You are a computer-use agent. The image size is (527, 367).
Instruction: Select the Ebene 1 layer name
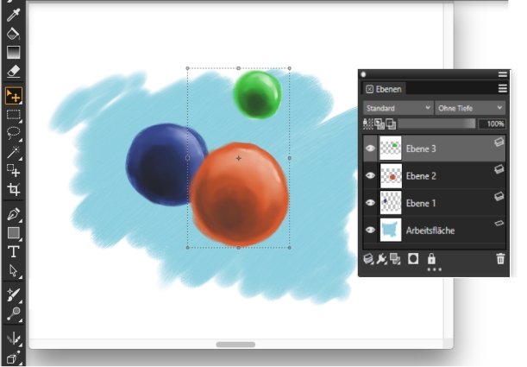(421, 203)
